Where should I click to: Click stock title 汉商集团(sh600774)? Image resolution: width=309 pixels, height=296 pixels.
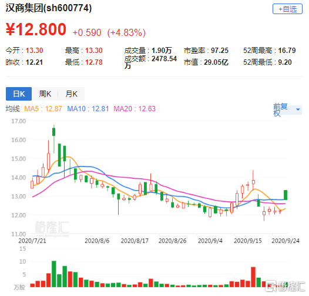point(49,8)
